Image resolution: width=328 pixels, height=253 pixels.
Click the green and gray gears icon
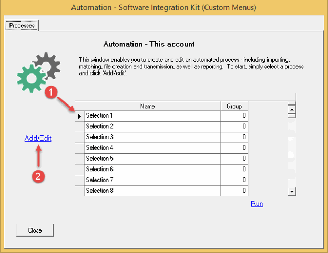[39, 72]
